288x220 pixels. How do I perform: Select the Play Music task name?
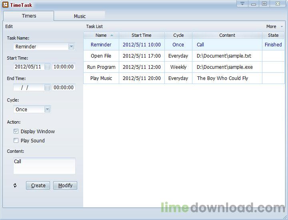101,78
